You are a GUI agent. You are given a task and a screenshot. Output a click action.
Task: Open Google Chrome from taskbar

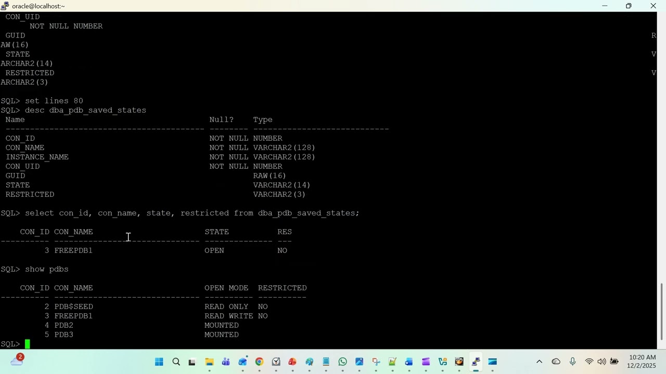click(x=259, y=362)
